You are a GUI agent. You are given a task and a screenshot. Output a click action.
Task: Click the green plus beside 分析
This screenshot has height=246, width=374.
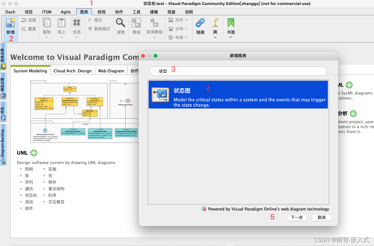353,113
